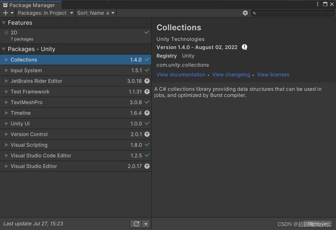Image resolution: width=336 pixels, height=230 pixels.
Task: Open View licenses link
Action: click(273, 75)
